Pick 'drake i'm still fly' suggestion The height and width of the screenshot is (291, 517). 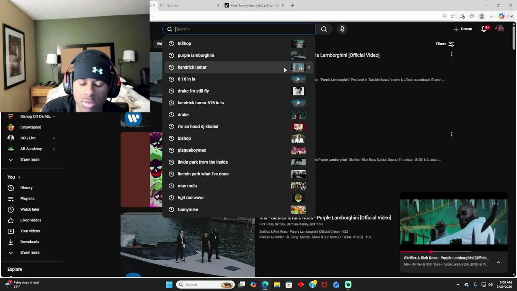click(x=238, y=91)
